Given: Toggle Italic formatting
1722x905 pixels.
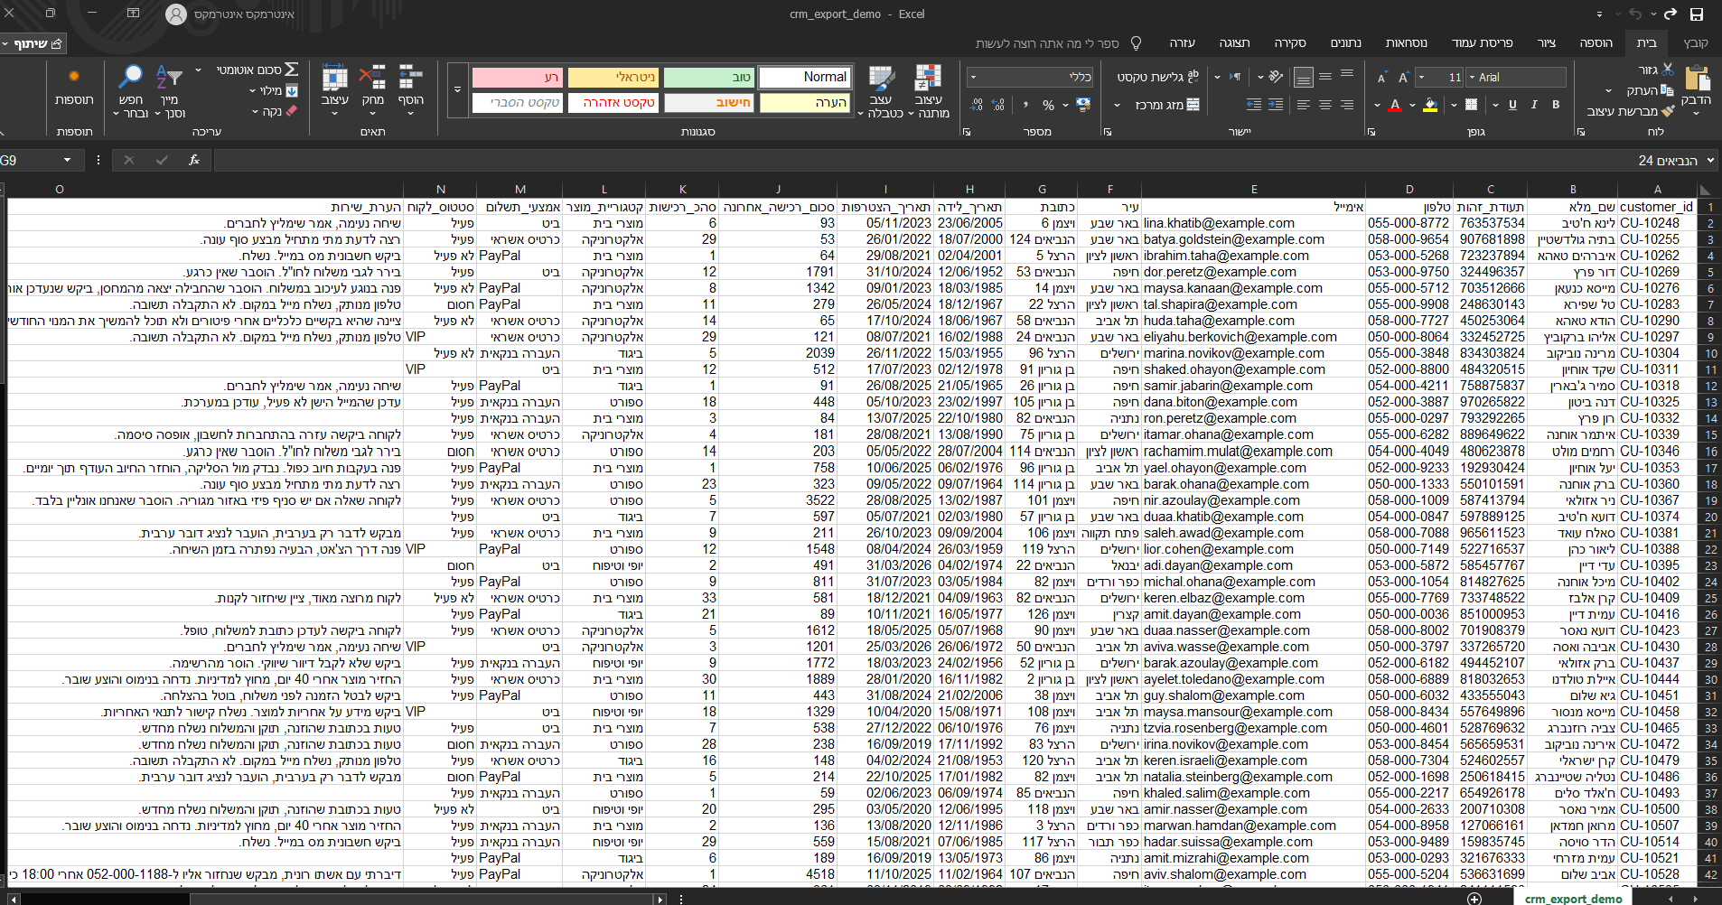Looking at the screenshot, I should [x=1534, y=105].
